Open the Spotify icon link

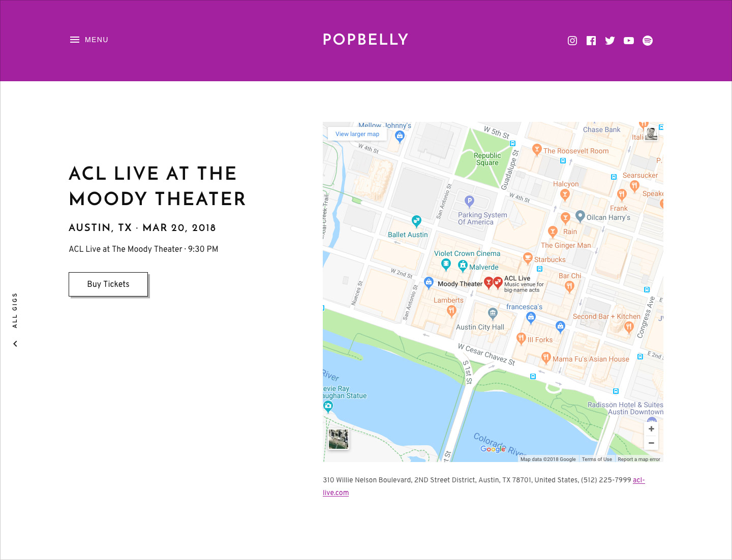click(x=648, y=41)
